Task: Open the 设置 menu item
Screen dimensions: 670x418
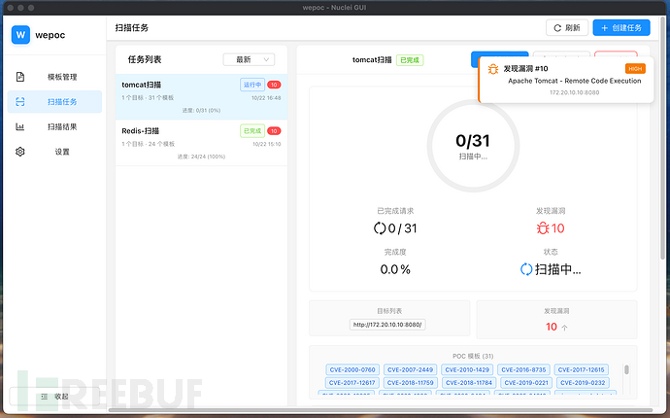Action: click(54, 152)
